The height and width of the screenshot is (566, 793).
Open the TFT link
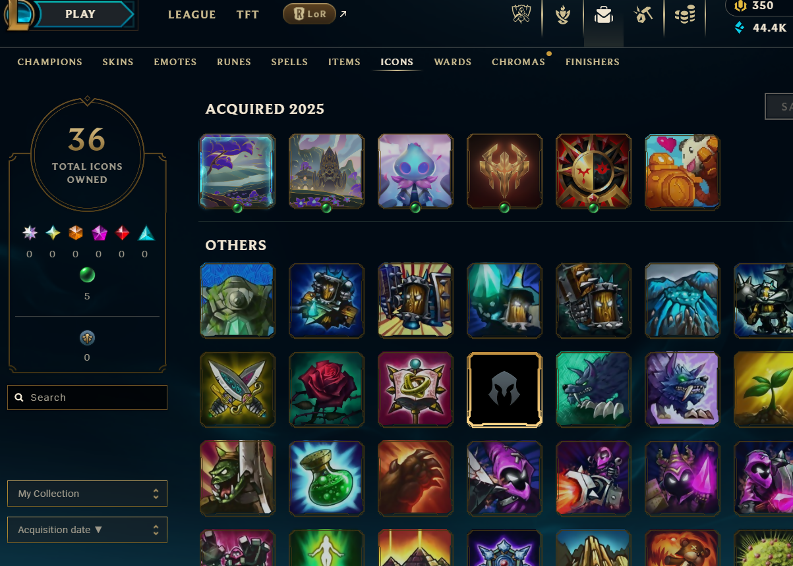pyautogui.click(x=248, y=14)
